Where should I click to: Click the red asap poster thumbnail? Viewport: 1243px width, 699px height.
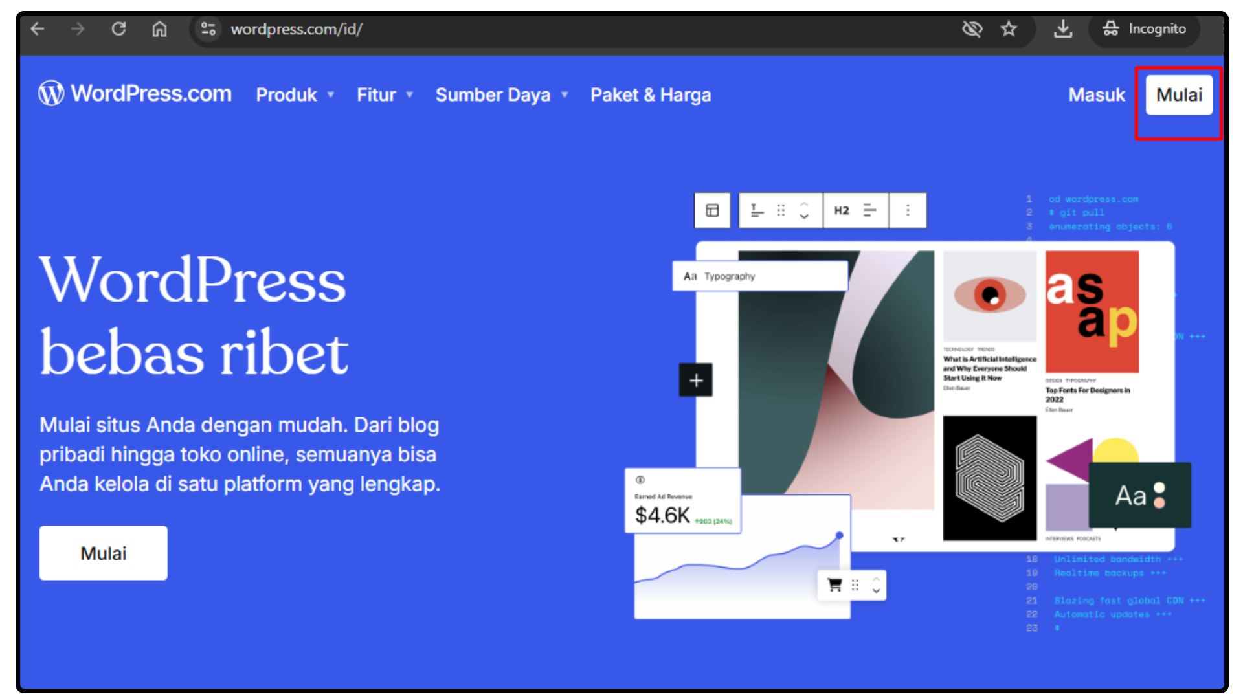tap(1092, 312)
